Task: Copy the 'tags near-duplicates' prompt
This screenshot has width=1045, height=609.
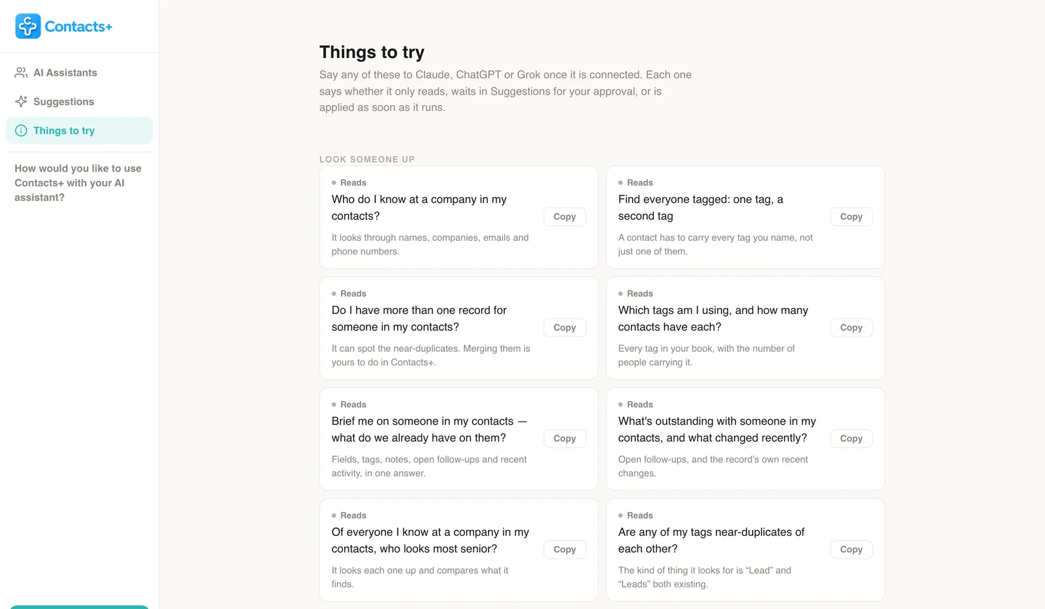Action: (x=851, y=550)
